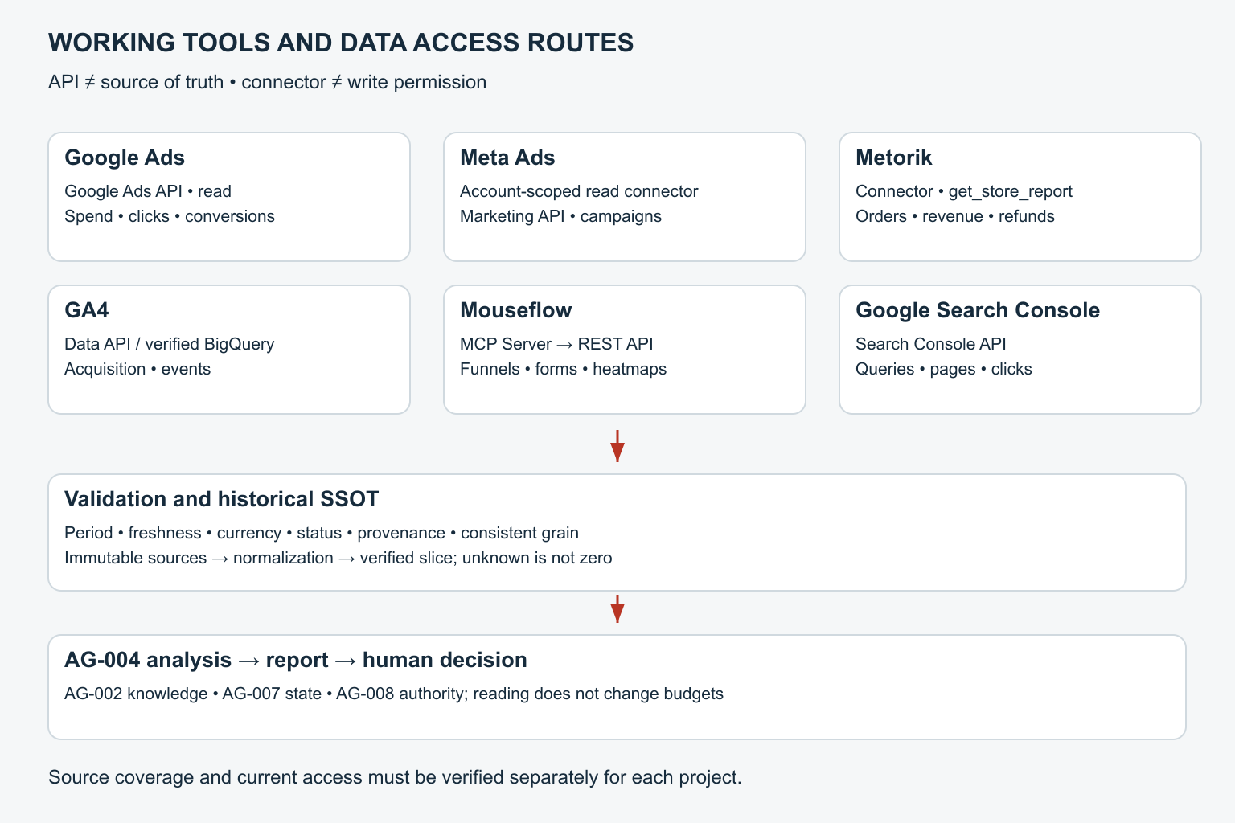Click the footer note "Source coverage and current access..."
Viewport: 1235px width, 823px height.
[395, 777]
